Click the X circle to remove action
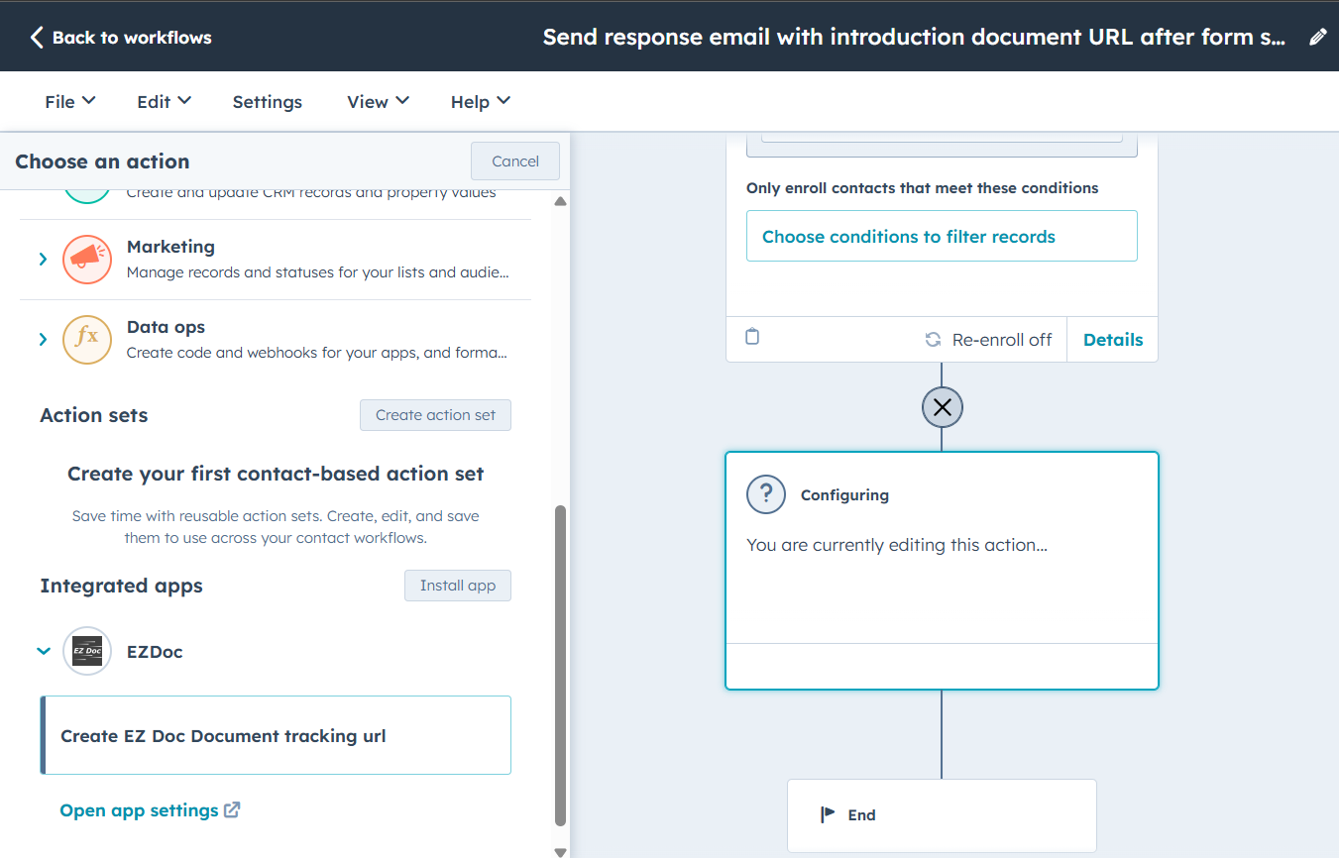This screenshot has height=858, width=1339. pos(942,407)
